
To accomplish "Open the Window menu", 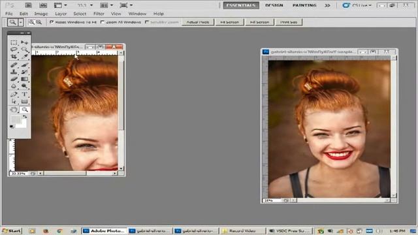I will coord(137,14).
